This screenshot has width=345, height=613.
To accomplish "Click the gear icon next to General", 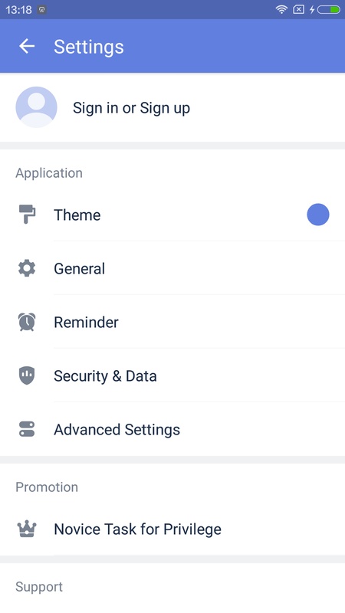I will click(27, 269).
